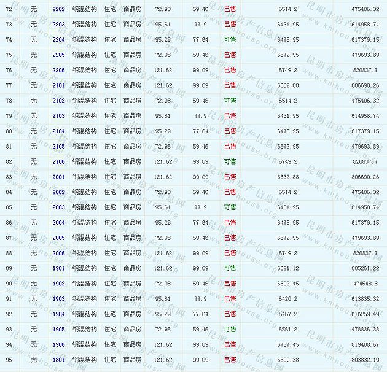
Task: Open room number 2202 link
Action: tap(58, 9)
